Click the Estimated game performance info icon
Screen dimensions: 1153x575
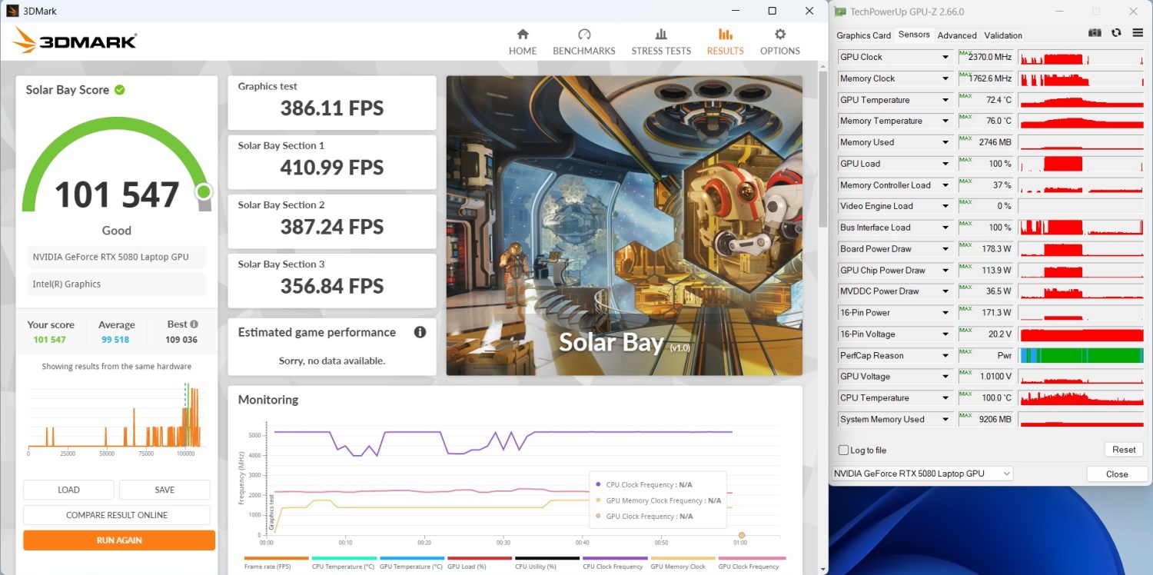[420, 332]
